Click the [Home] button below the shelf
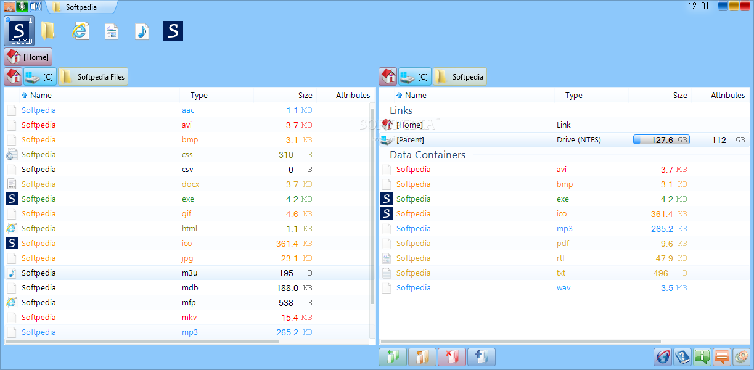The height and width of the screenshot is (370, 754). pyautogui.click(x=28, y=57)
